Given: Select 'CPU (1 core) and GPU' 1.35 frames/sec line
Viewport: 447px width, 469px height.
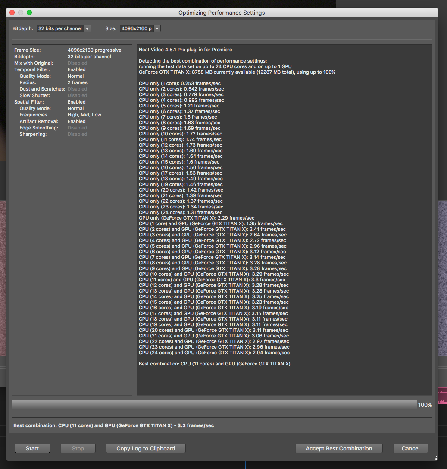Looking at the screenshot, I should (x=211, y=224).
